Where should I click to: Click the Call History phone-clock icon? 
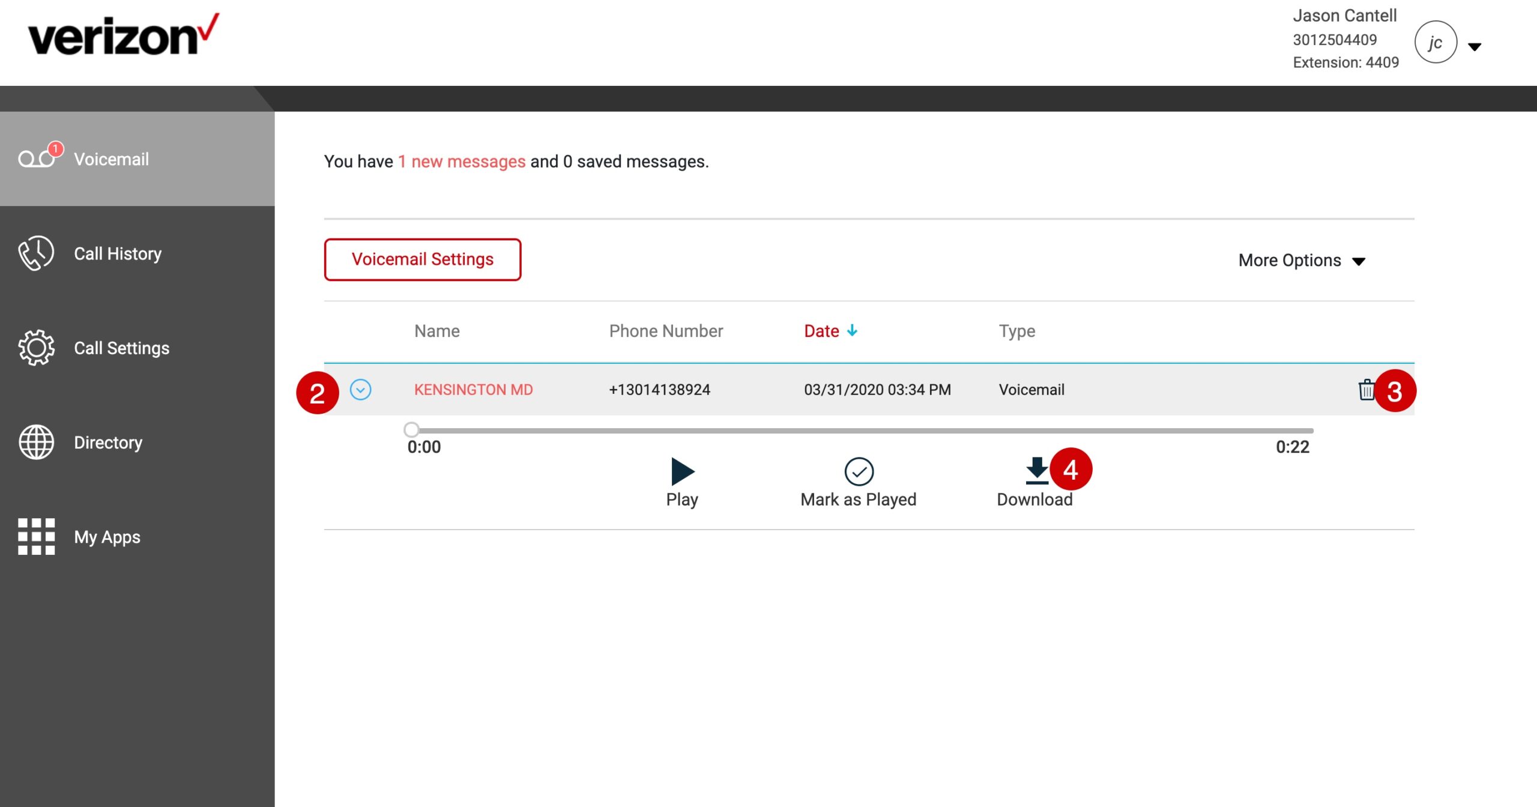pyautogui.click(x=36, y=253)
